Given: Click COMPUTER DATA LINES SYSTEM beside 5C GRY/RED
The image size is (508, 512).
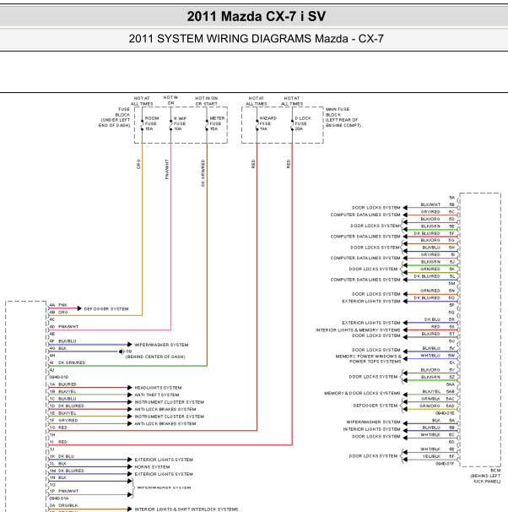Looking at the screenshot, I should (x=365, y=215).
